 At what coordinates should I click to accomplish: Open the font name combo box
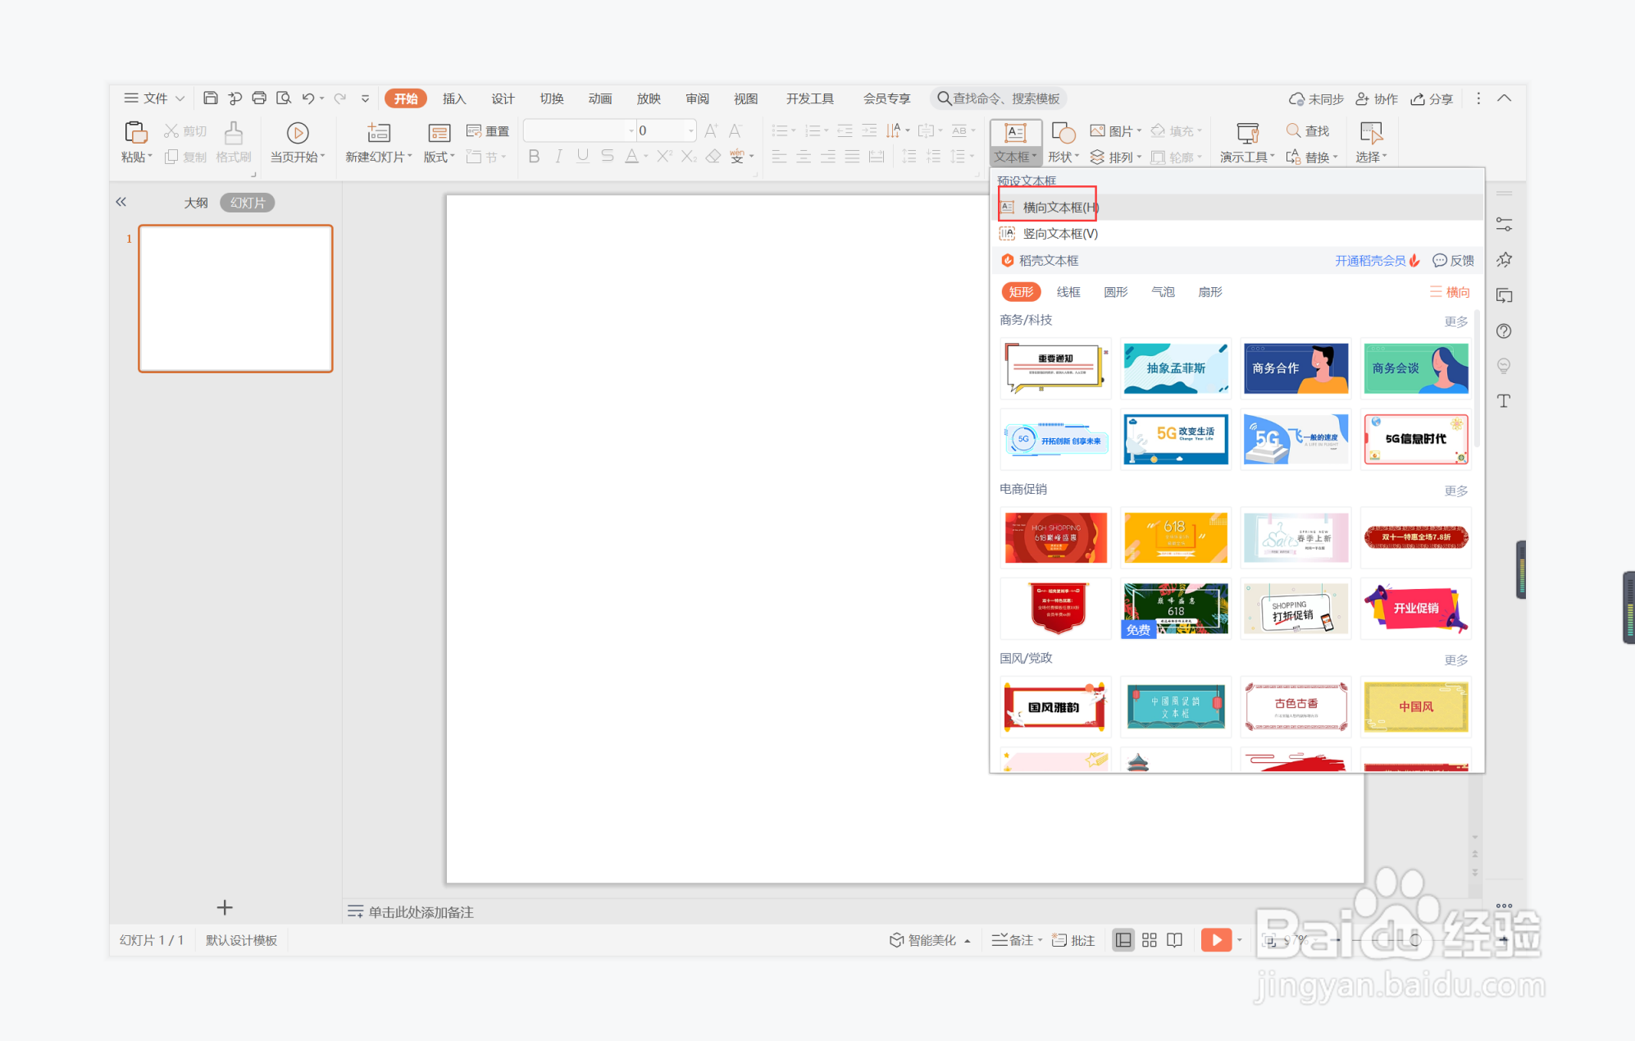(x=580, y=130)
